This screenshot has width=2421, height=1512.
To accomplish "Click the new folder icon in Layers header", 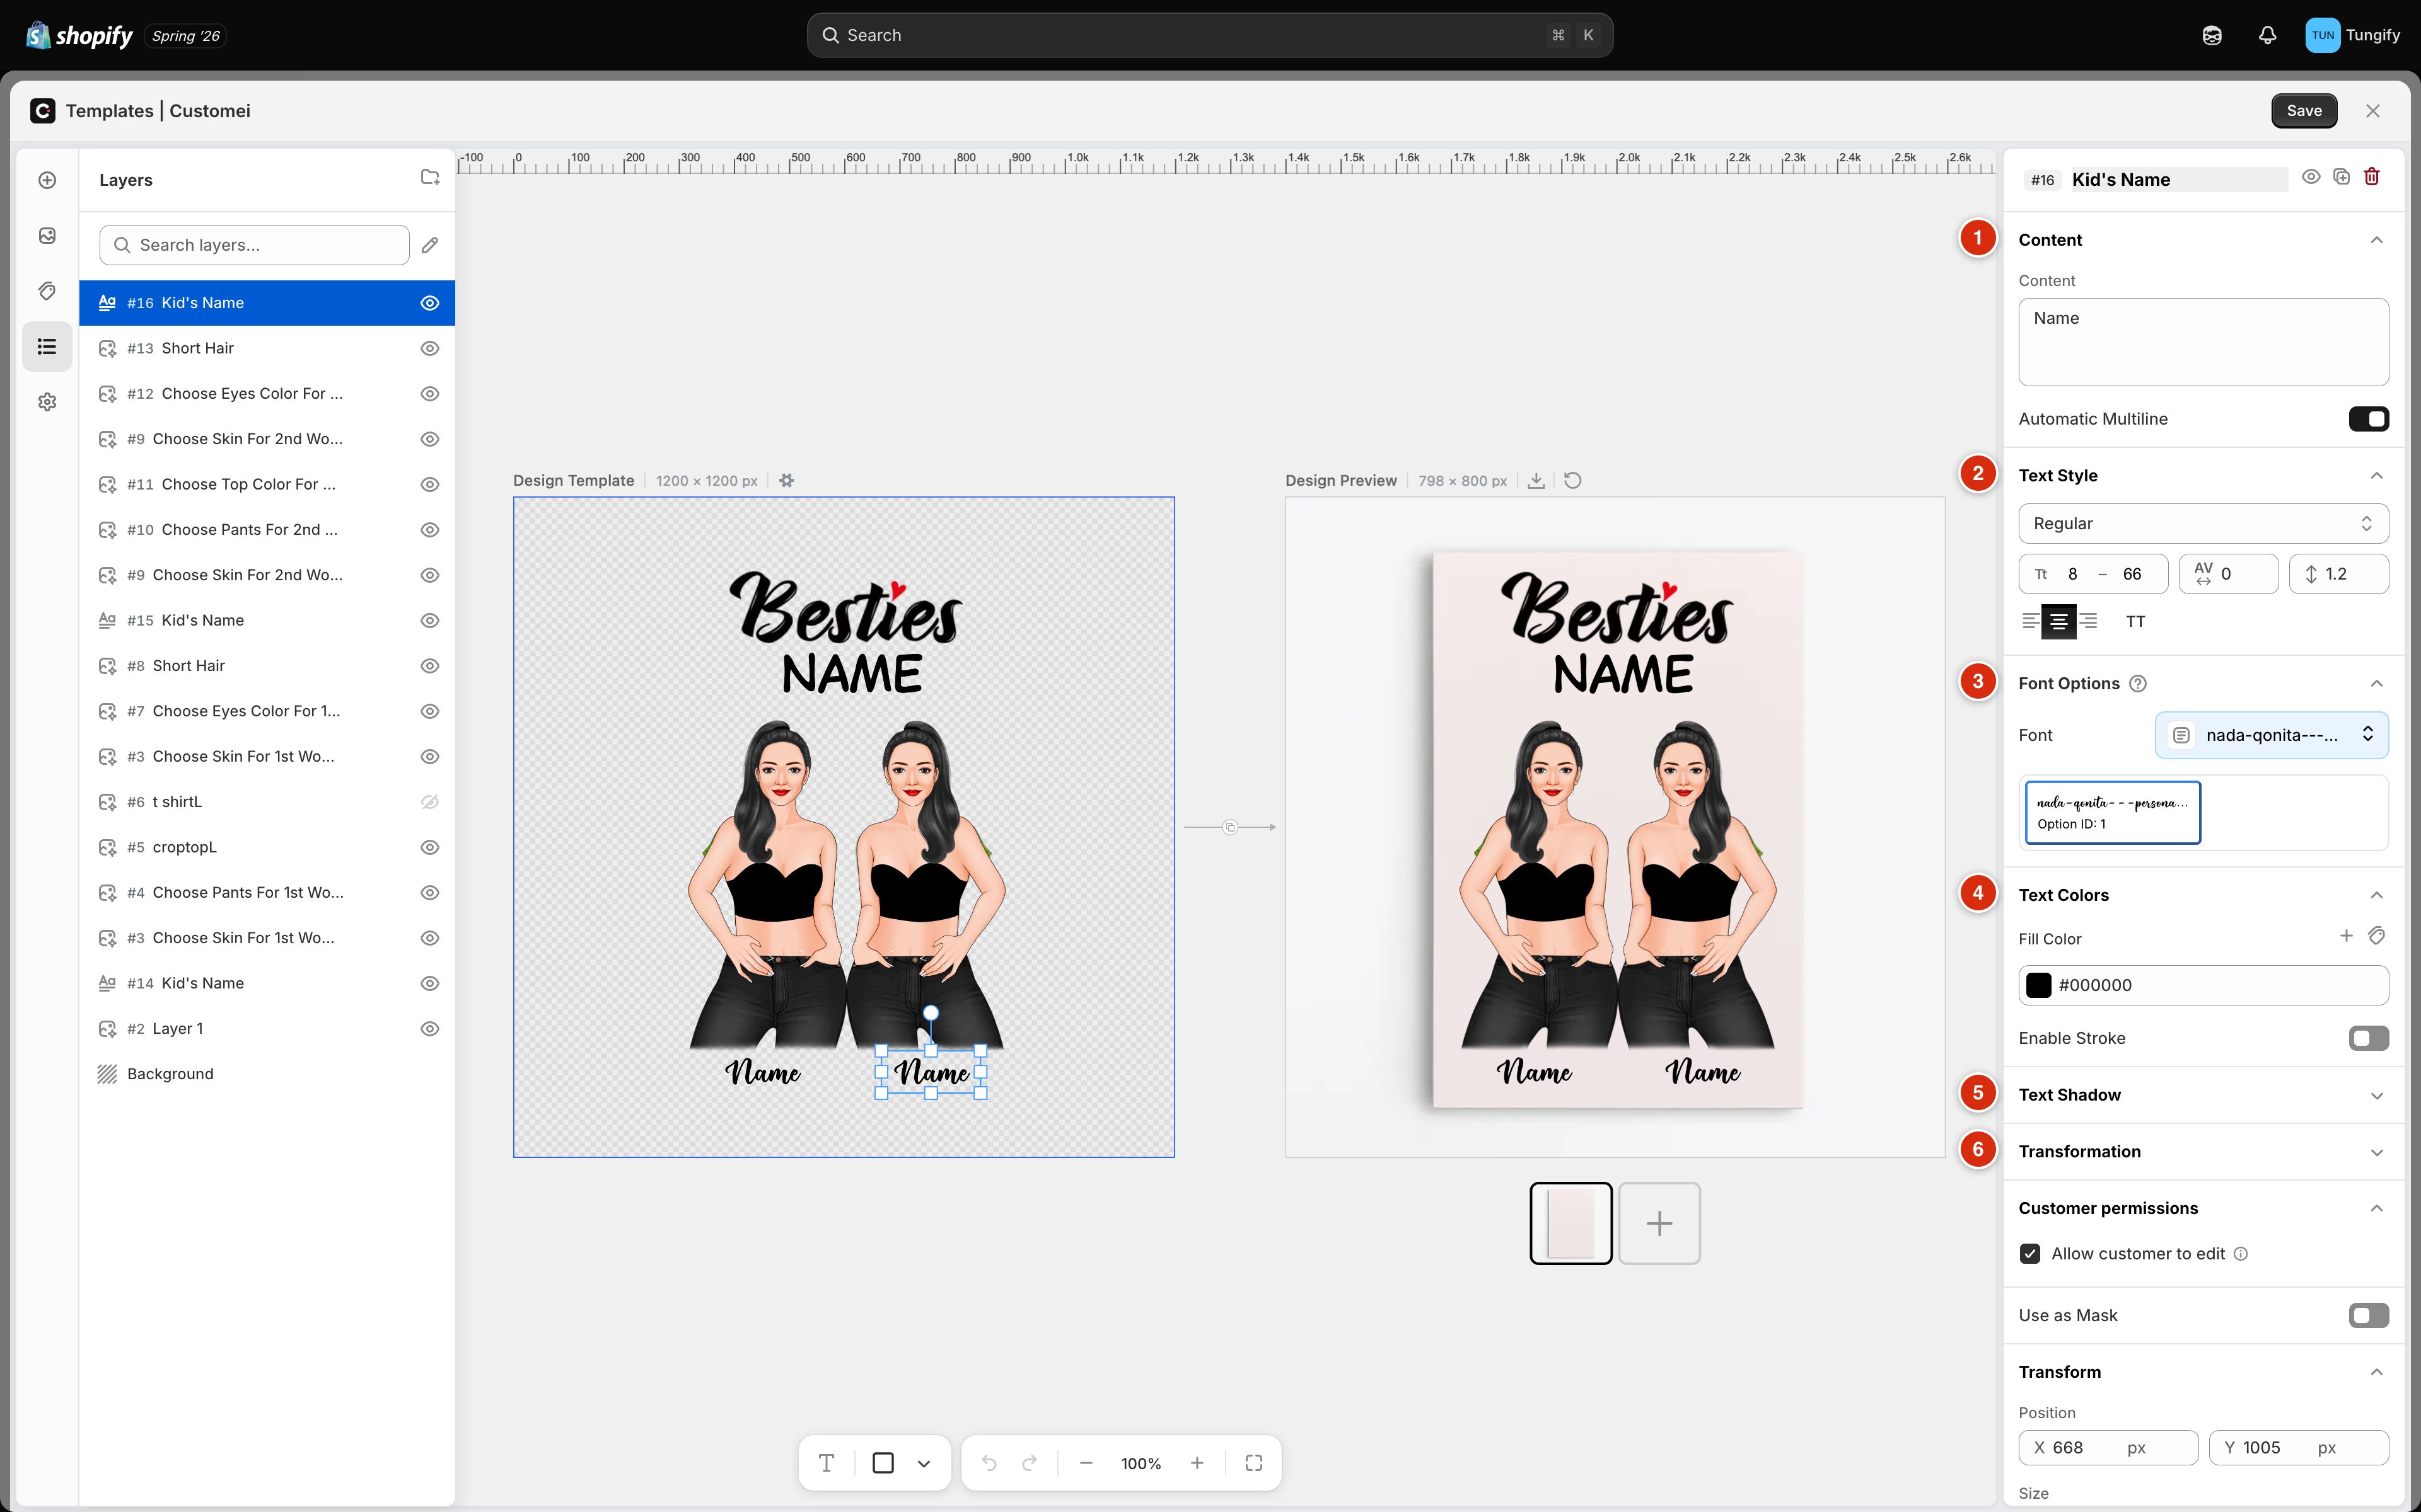I will click(x=430, y=178).
